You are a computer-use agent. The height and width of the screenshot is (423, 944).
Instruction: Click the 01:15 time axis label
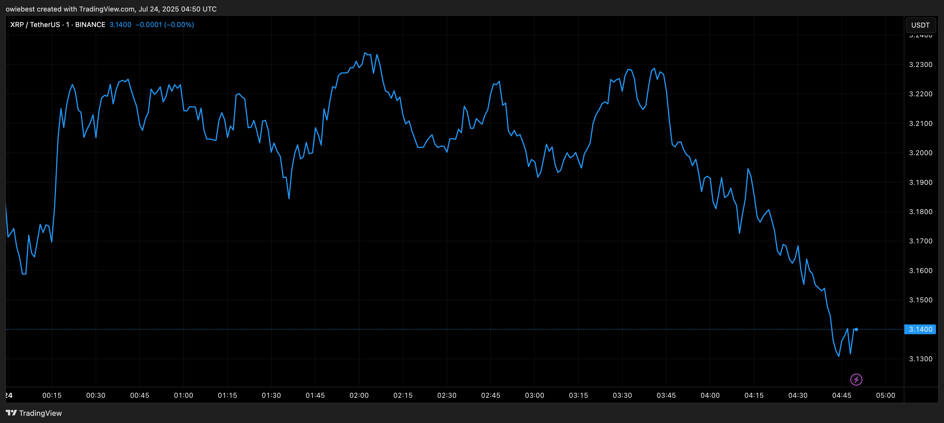tap(227, 395)
